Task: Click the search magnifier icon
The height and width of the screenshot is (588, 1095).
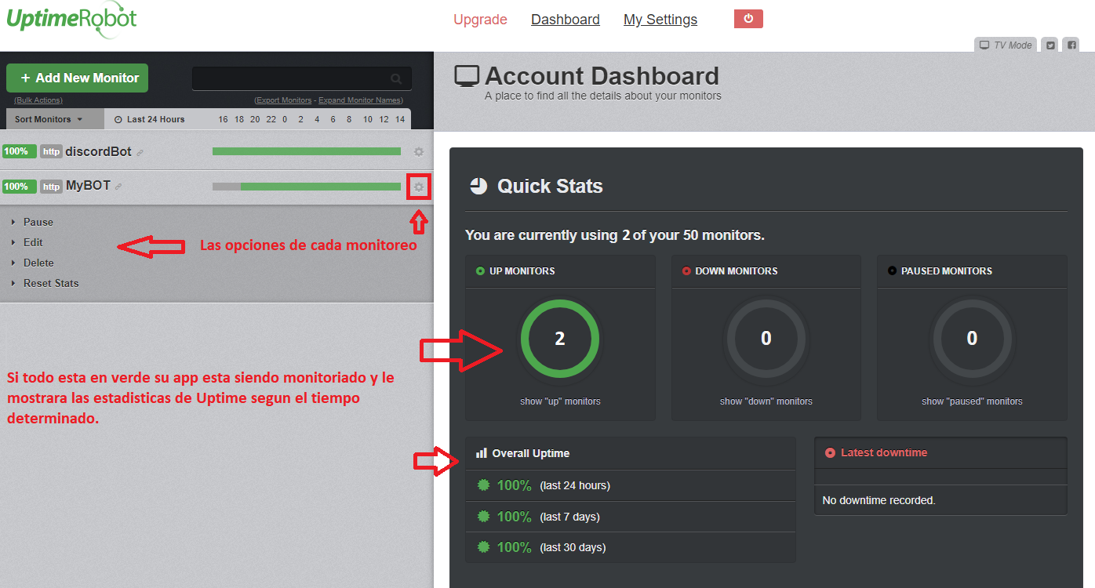Action: tap(396, 78)
